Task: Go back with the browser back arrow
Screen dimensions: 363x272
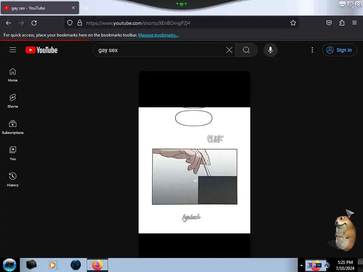Action: point(9,23)
